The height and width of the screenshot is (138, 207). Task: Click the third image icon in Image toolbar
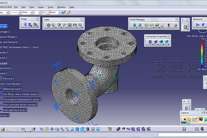click(35, 25)
